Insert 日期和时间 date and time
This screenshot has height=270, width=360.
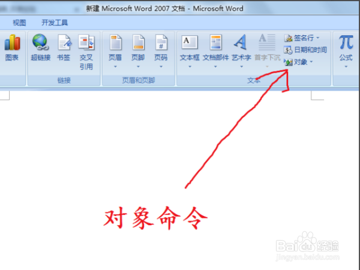pos(305,50)
